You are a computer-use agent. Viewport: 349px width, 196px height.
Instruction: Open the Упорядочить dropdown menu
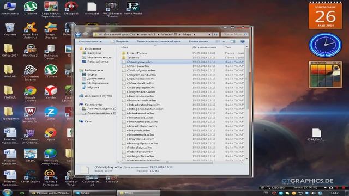click(90, 41)
